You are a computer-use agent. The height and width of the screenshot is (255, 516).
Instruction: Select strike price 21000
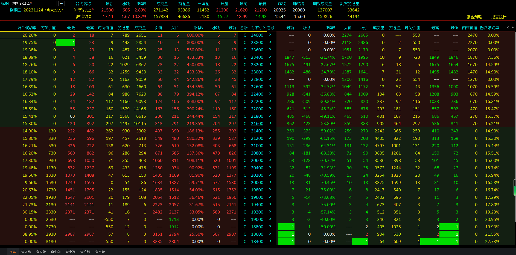(257, 146)
